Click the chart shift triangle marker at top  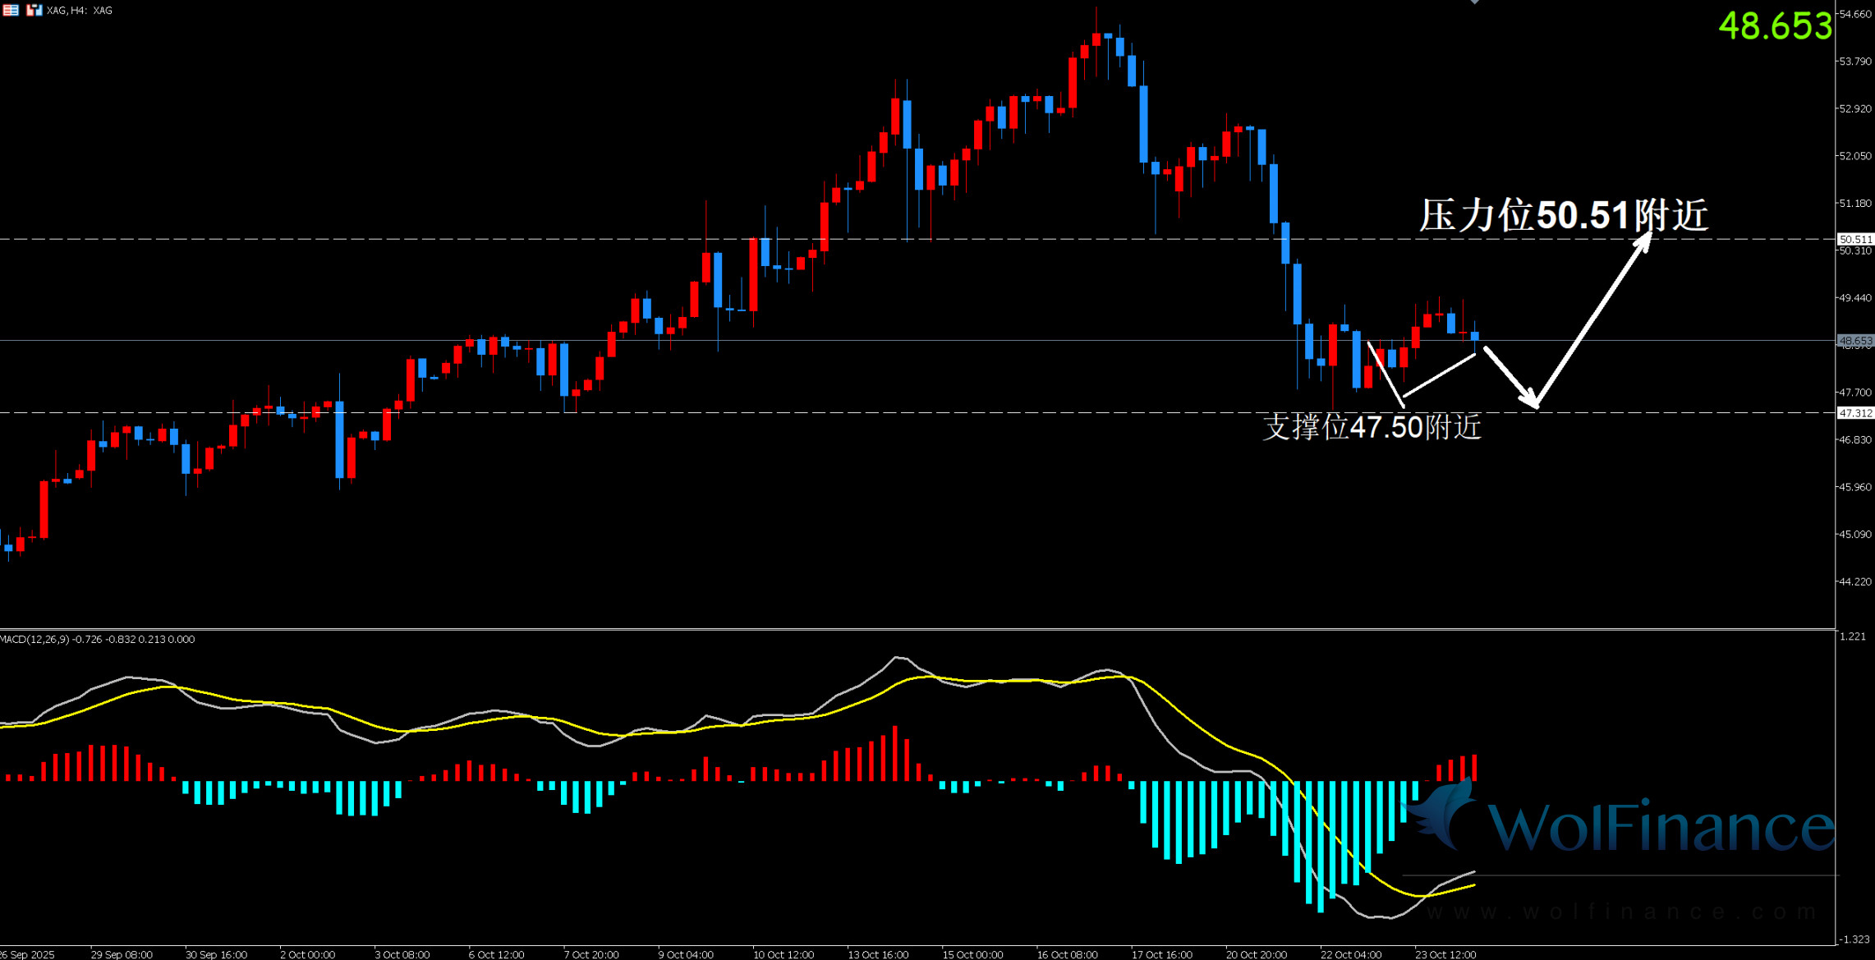[1475, 2]
